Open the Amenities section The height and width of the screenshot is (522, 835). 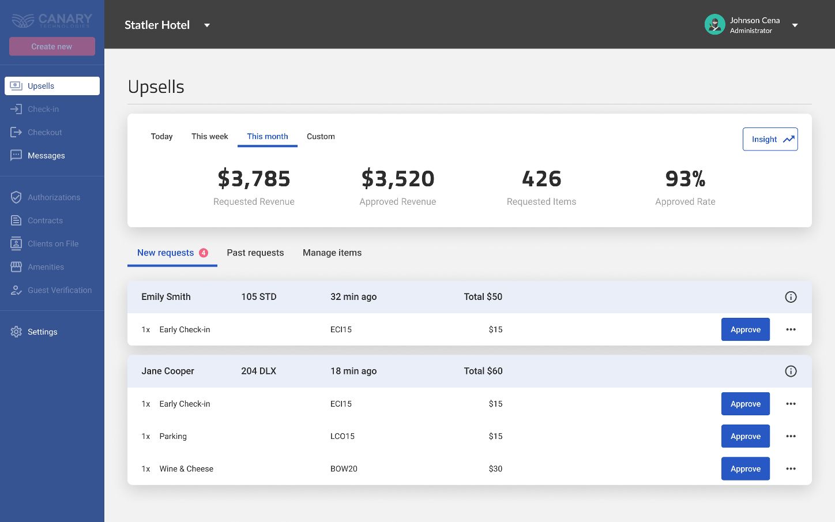[46, 267]
